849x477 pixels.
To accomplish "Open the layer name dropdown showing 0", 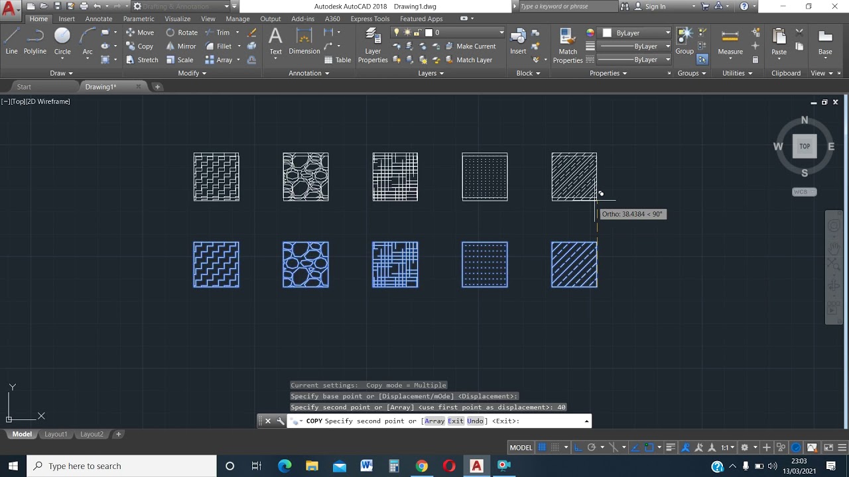I will 464,32.
